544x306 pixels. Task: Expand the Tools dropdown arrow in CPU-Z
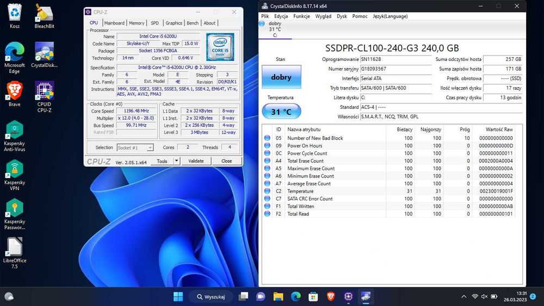(x=176, y=161)
